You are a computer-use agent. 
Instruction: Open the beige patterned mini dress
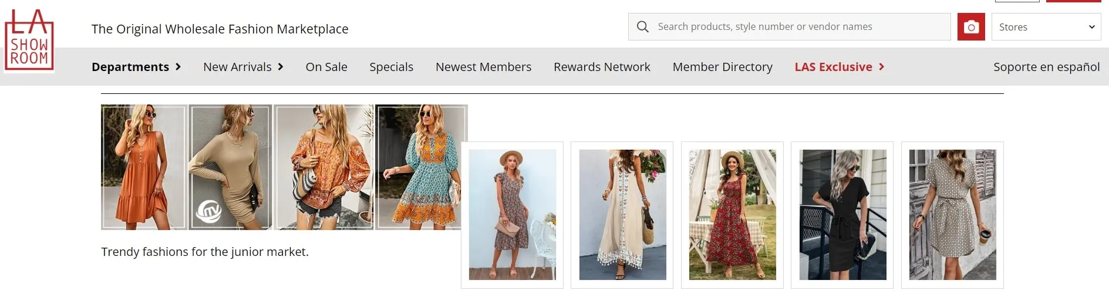[952, 215]
